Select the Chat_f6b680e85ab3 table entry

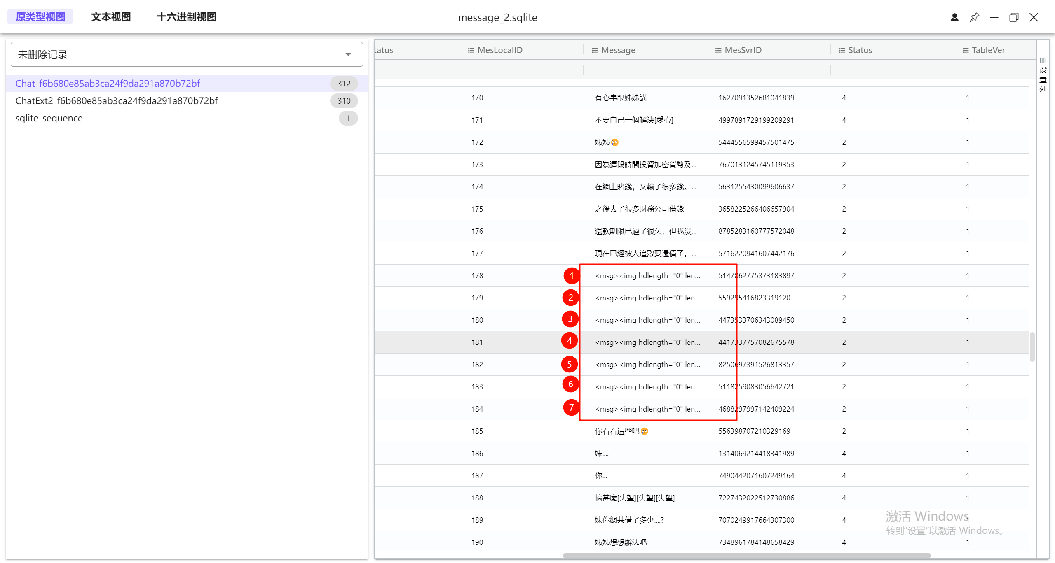point(108,84)
